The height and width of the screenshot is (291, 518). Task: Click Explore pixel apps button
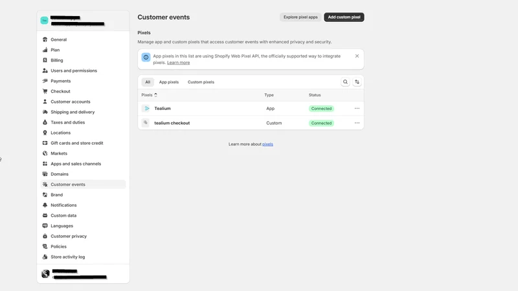coord(300,17)
